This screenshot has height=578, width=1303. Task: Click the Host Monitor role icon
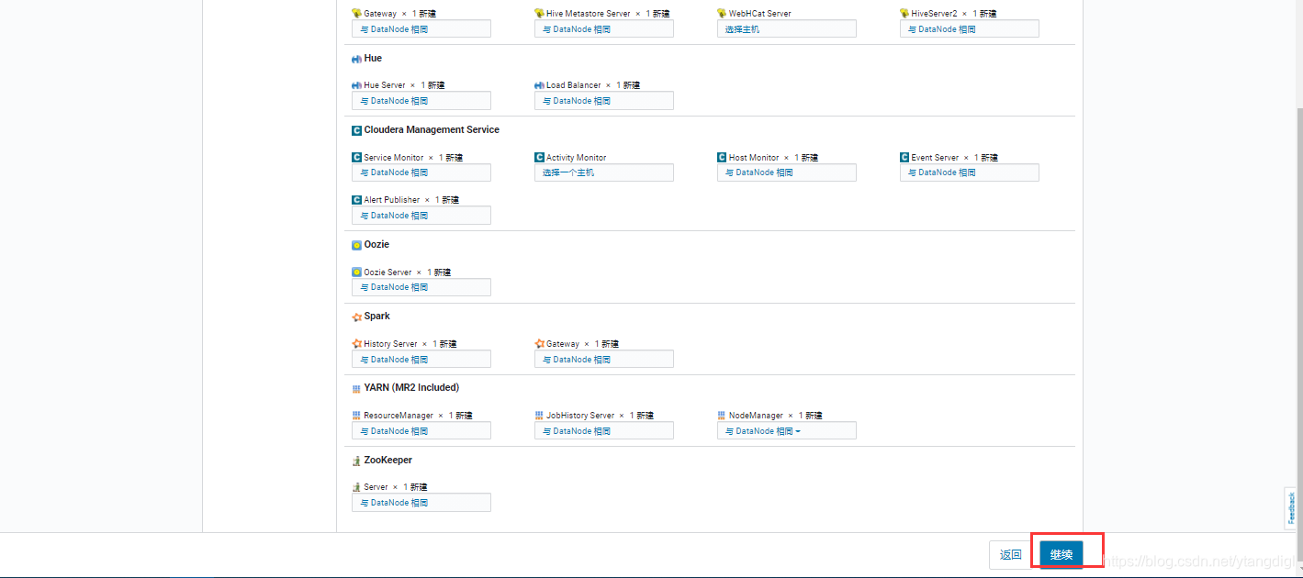[x=722, y=158]
